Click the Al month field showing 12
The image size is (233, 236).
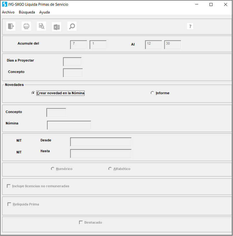(x=153, y=45)
